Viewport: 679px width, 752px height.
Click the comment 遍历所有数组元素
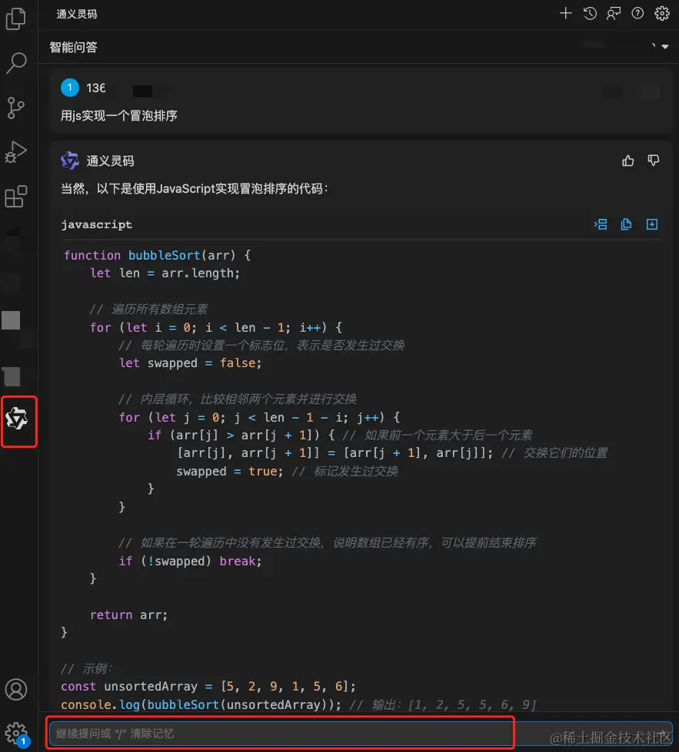click(148, 310)
